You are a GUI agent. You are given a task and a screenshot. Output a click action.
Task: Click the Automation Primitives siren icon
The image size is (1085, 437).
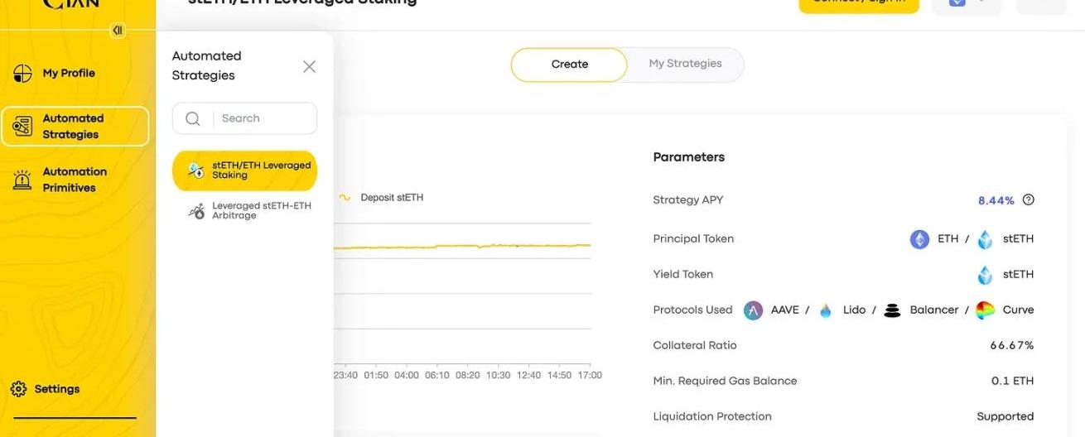click(x=22, y=180)
